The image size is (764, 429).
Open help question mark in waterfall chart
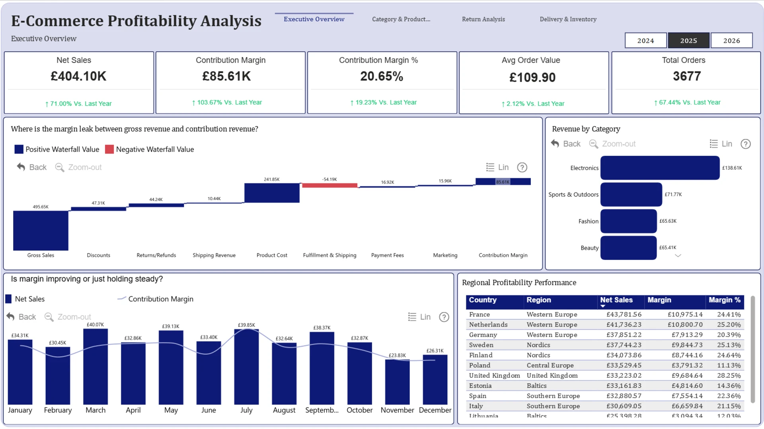pyautogui.click(x=522, y=167)
